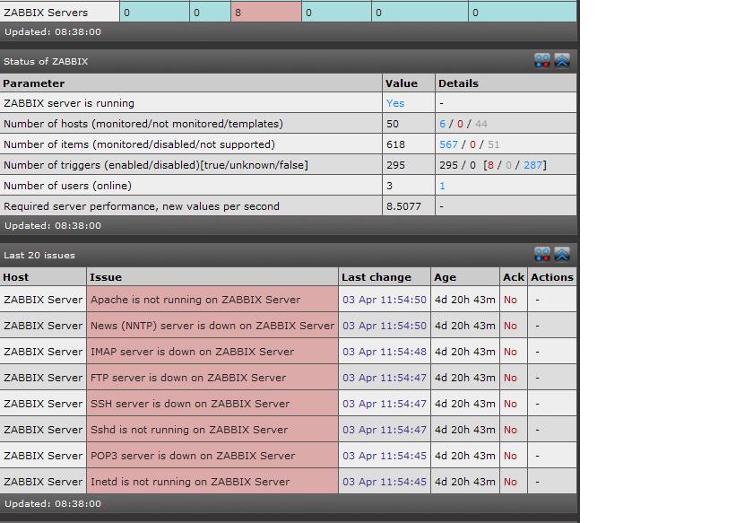The image size is (753, 523).
Task: Open the Status of ZABBIX widget menu icon
Action: pos(542,61)
